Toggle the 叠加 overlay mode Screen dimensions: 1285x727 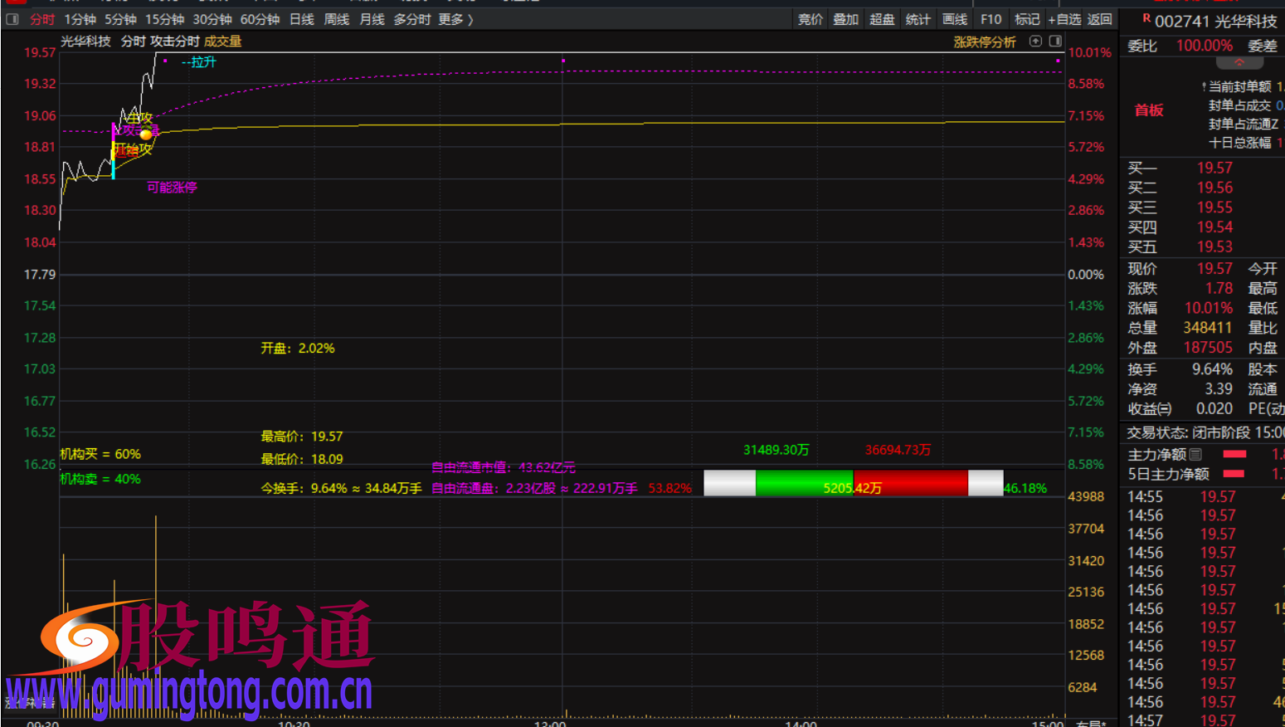846,19
